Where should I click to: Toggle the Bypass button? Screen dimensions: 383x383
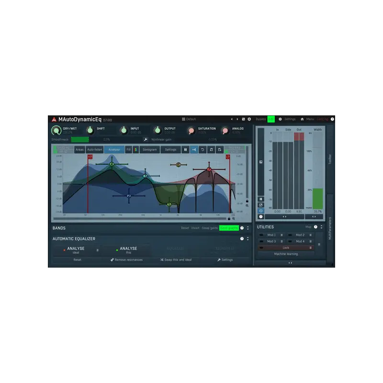(x=260, y=119)
